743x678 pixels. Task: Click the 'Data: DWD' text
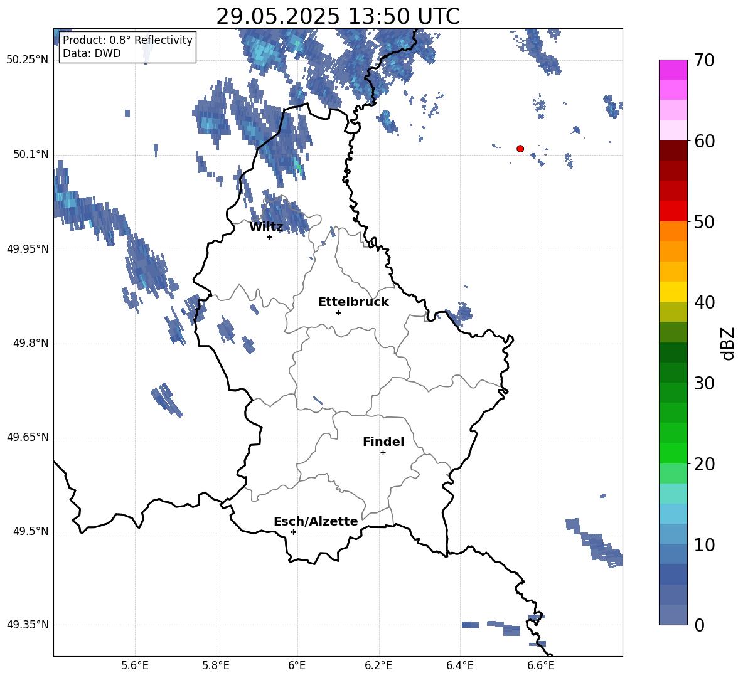(x=92, y=53)
